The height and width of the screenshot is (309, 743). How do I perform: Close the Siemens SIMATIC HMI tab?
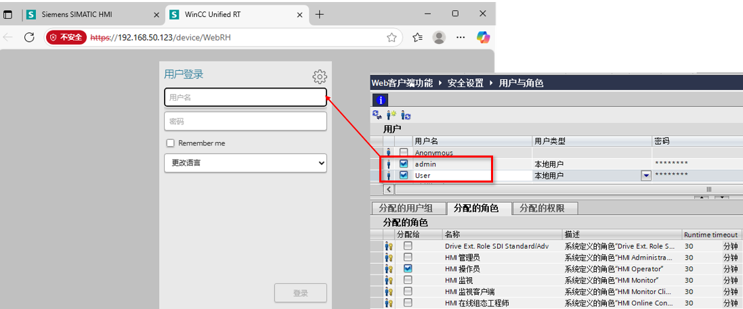(156, 15)
